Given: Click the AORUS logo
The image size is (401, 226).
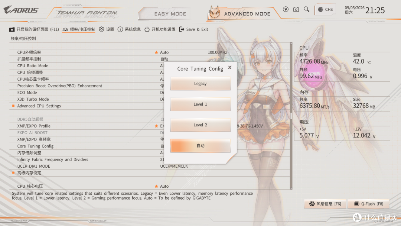Looking at the screenshot, I should 21,10.
